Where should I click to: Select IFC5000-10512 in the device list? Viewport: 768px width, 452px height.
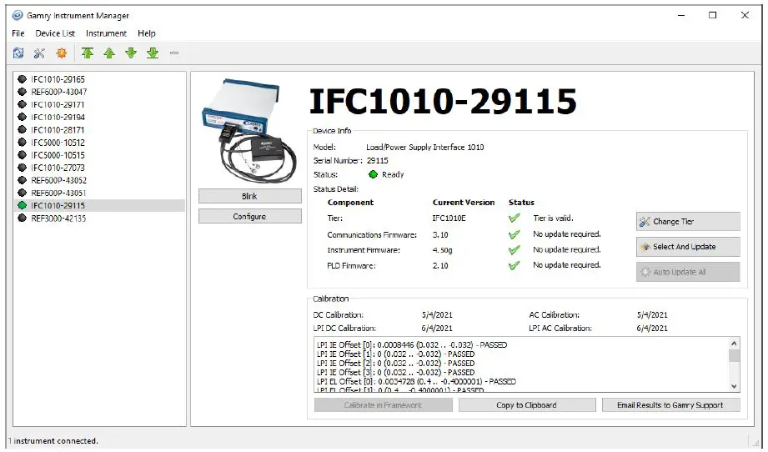tap(100, 143)
